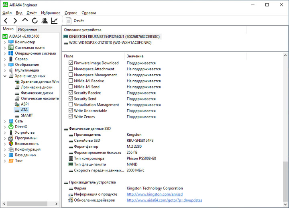Expand the Операционная система node arrow
Image resolution: width=289 pixels, height=208 pixels.
[x=5, y=54]
